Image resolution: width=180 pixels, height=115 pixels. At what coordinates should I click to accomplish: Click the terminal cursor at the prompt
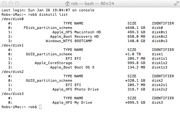tap(40, 107)
